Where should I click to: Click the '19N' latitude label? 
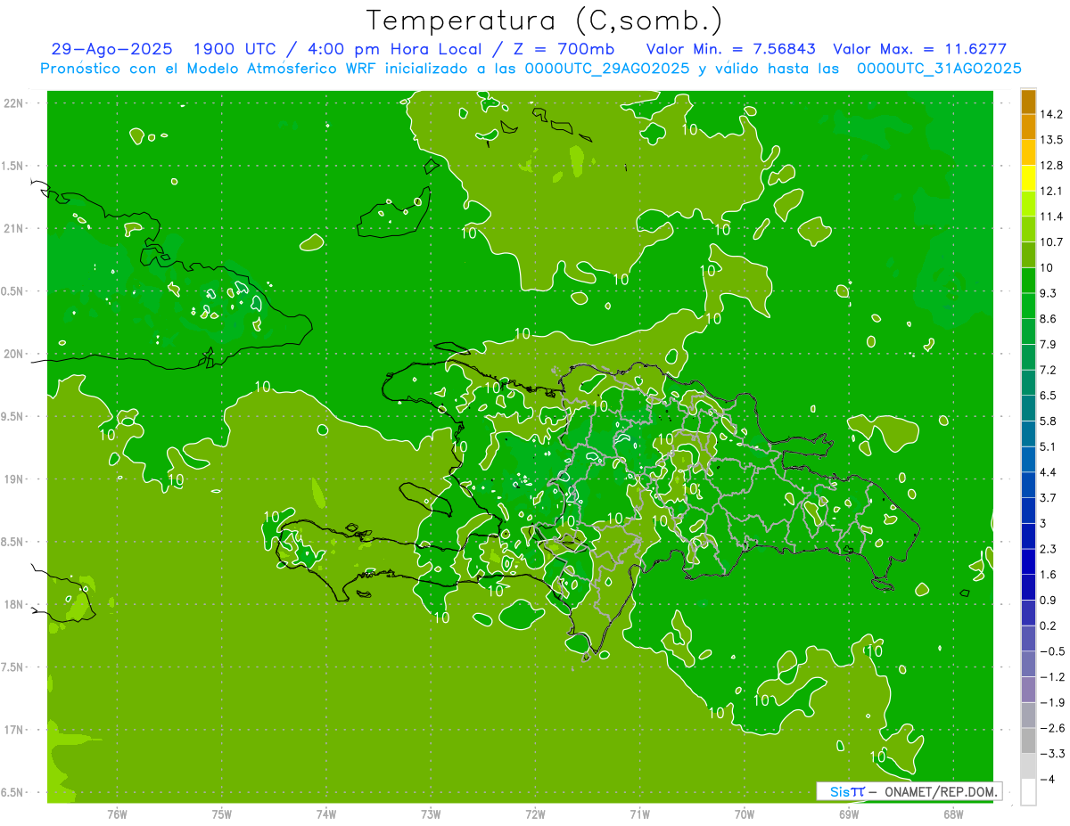coord(12,479)
